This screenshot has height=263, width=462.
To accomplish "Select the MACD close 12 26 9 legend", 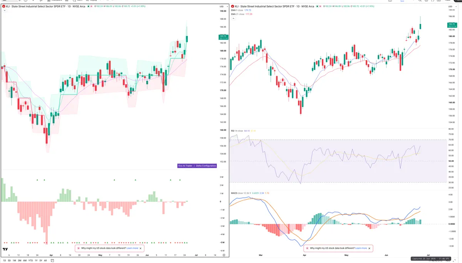I will 242,193.
